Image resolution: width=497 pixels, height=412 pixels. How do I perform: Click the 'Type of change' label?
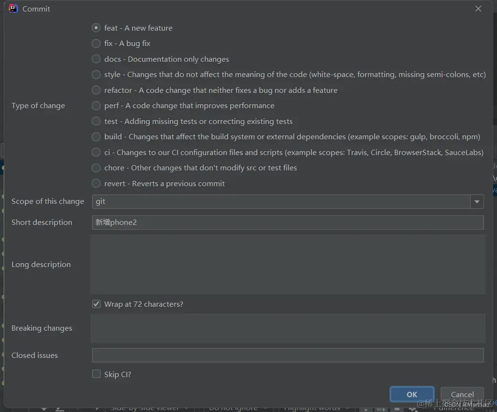click(38, 106)
